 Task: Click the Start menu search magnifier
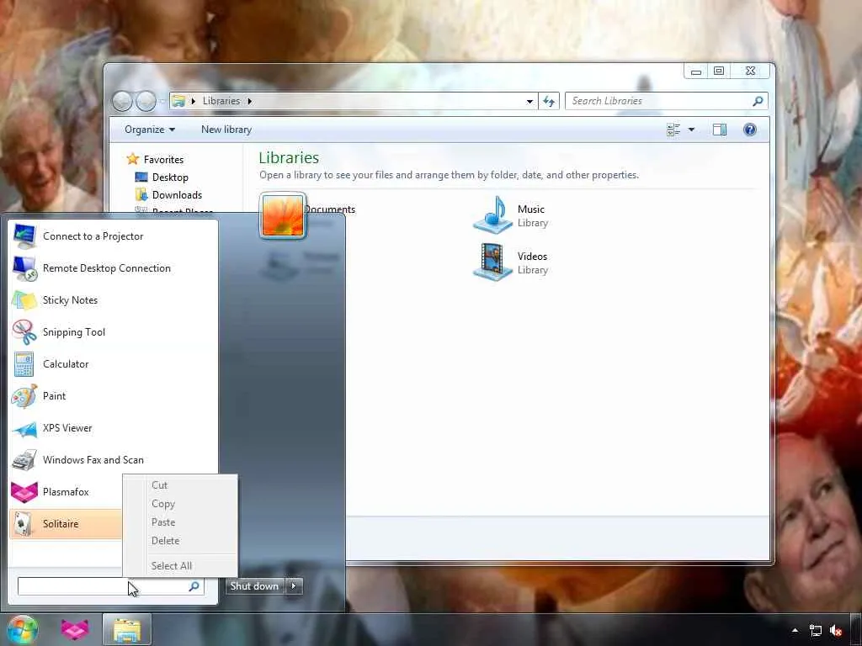[194, 586]
